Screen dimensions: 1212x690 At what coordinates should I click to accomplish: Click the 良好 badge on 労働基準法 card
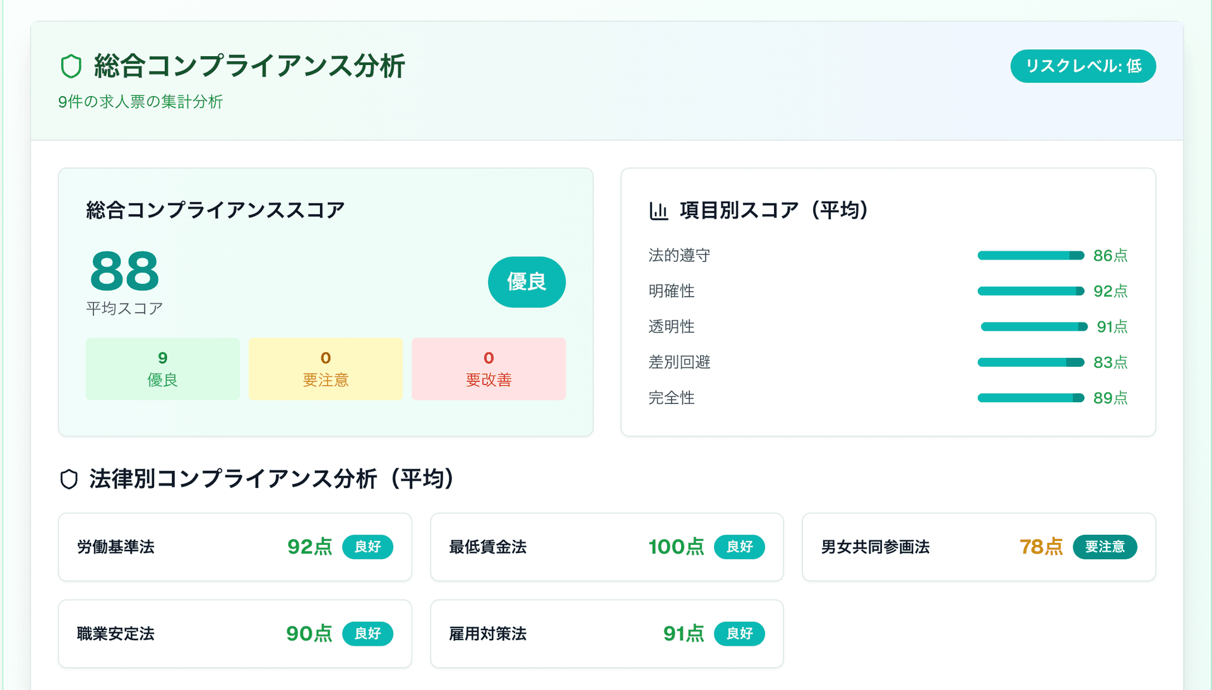pos(368,547)
